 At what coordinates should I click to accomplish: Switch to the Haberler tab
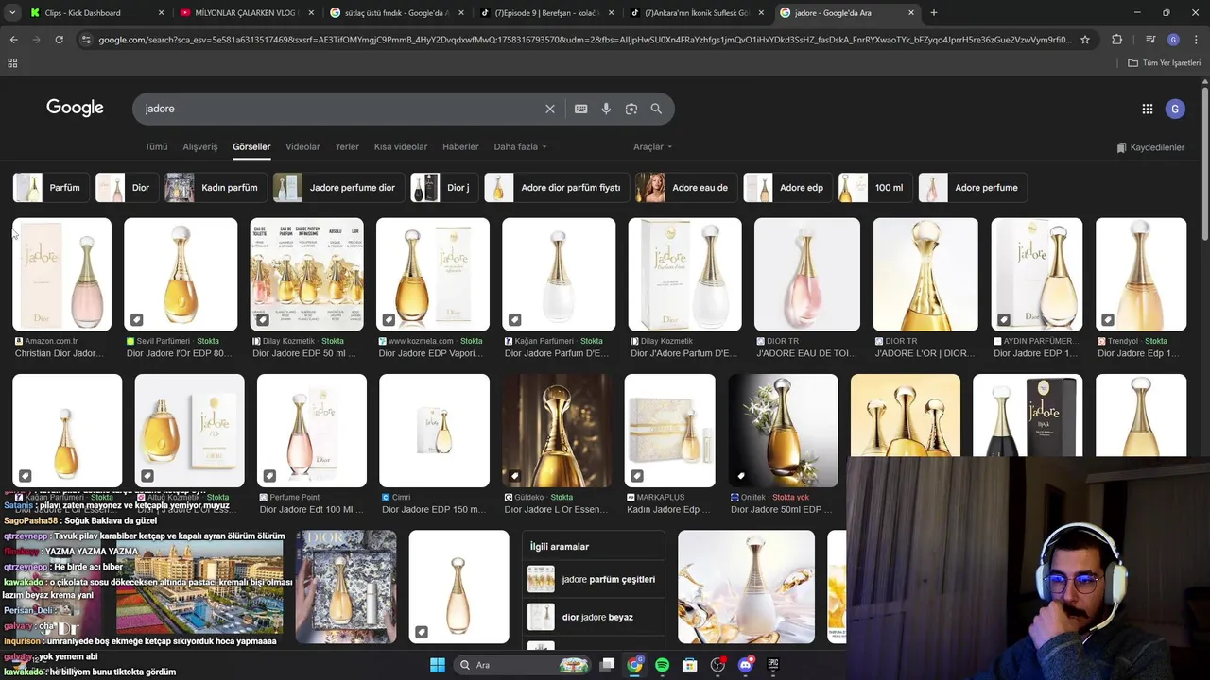tap(460, 146)
